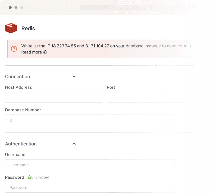Click the Database Number field showing 0
Screen dimensions: 221x195
click(90, 120)
